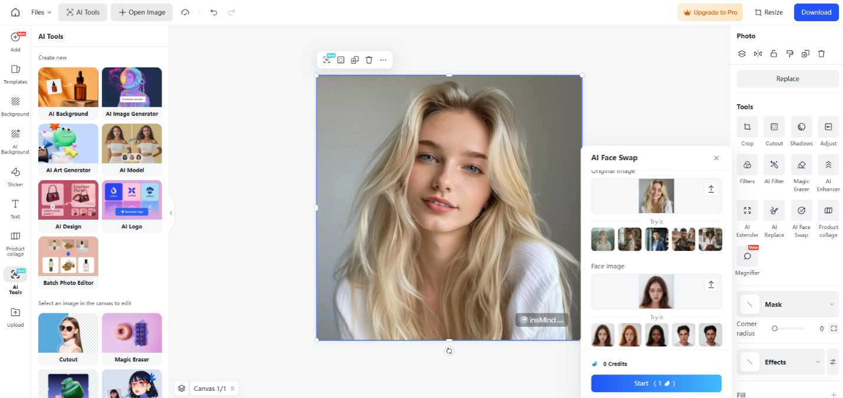Open Upload in the sidebar
The image size is (843, 398).
(15, 317)
